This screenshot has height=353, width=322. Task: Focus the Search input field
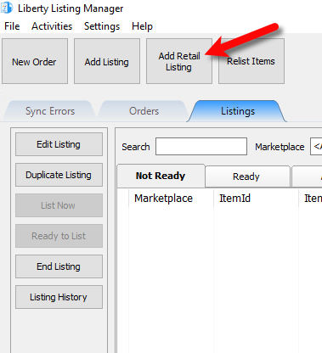[201, 147]
